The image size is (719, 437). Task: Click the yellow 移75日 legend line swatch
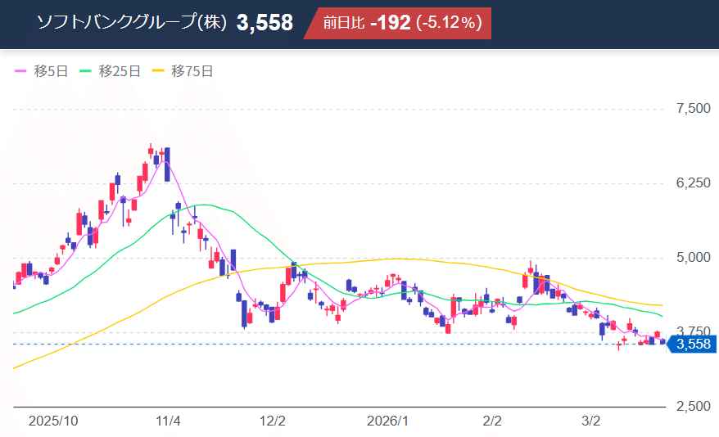(x=158, y=71)
